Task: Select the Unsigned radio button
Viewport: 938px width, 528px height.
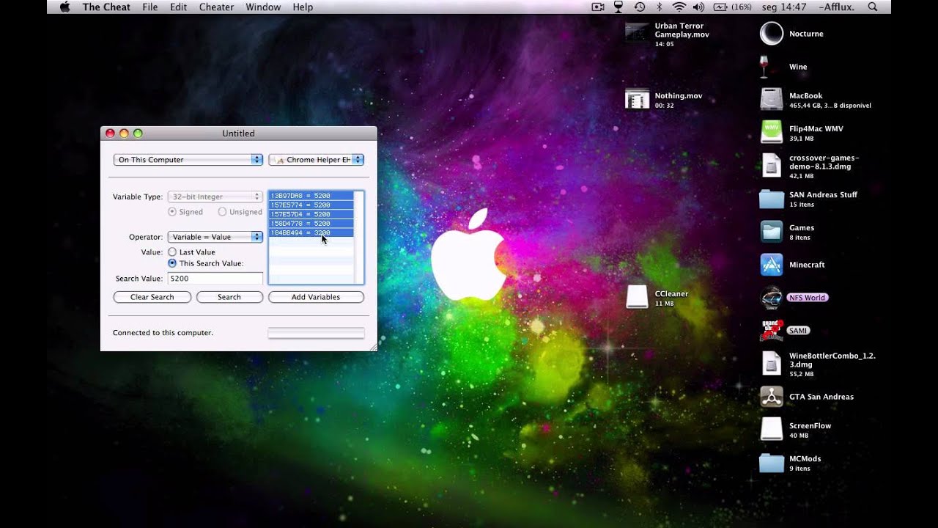Action: pyautogui.click(x=222, y=211)
